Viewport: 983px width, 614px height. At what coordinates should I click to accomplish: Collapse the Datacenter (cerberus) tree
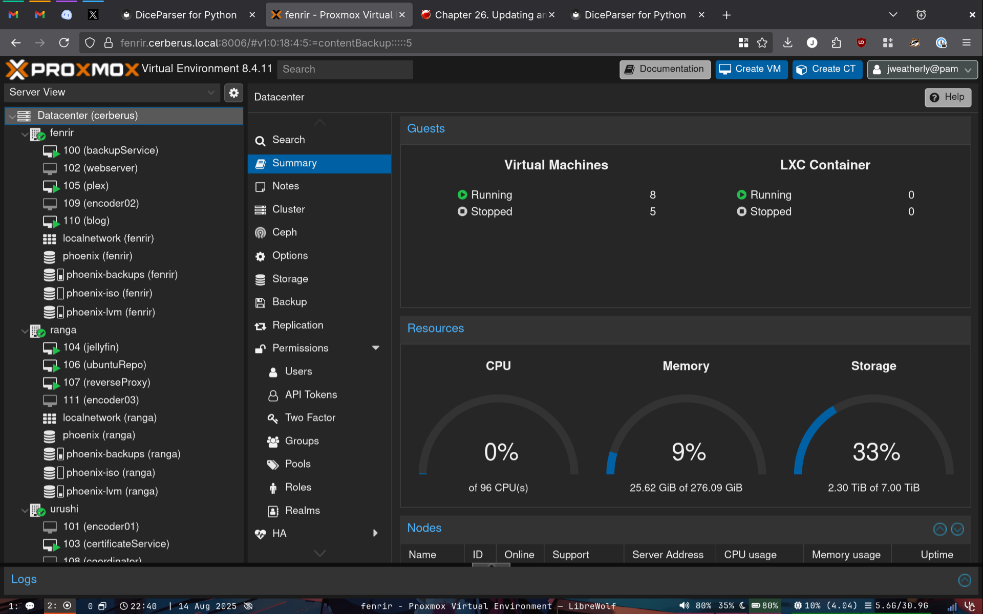[x=12, y=117]
